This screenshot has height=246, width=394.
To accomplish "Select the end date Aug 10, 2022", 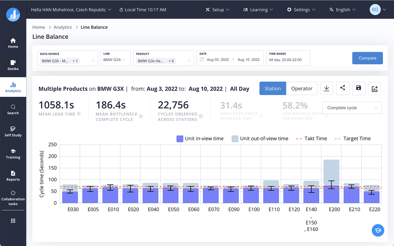I will [249, 60].
